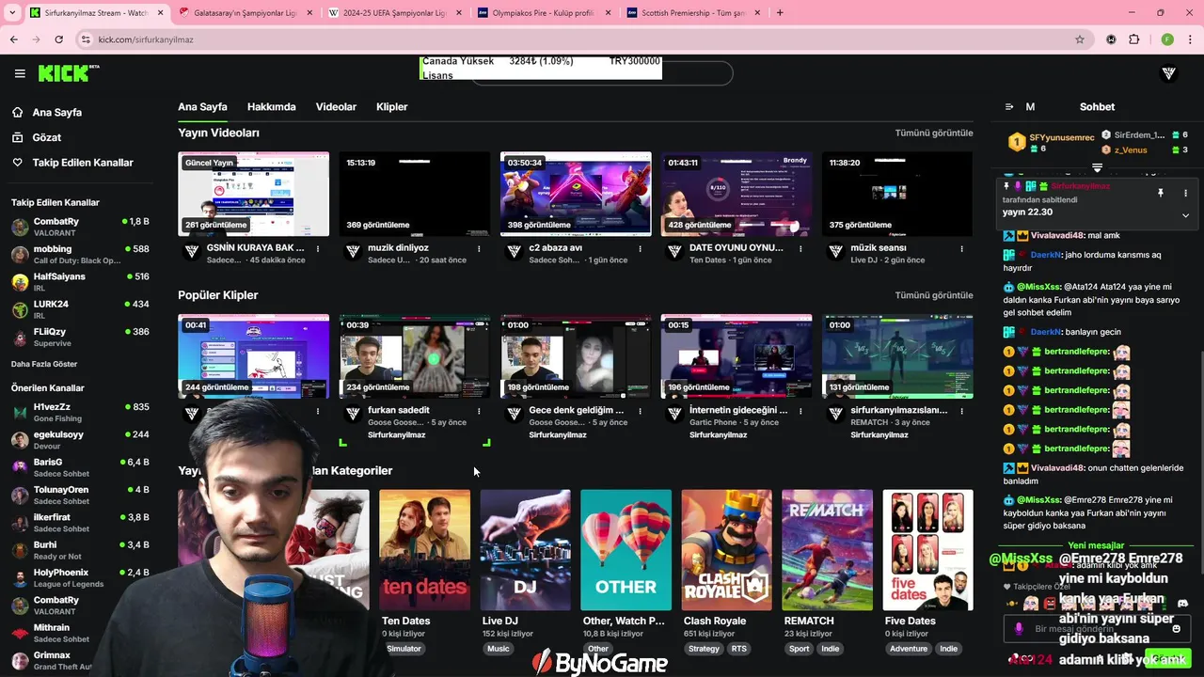The width and height of the screenshot is (1204, 677).
Task: View all Yayın Videoları via Tümünü görüntüle
Action: [x=934, y=134]
